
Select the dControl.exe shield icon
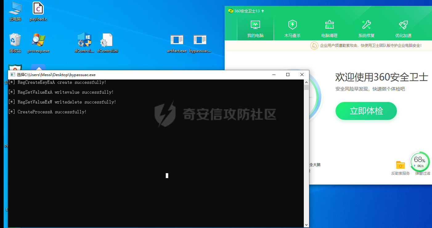click(84, 43)
